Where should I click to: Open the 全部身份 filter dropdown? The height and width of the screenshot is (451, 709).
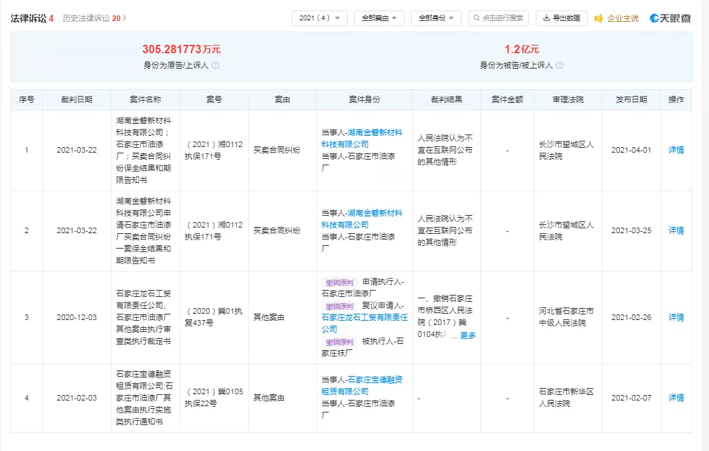(x=435, y=18)
